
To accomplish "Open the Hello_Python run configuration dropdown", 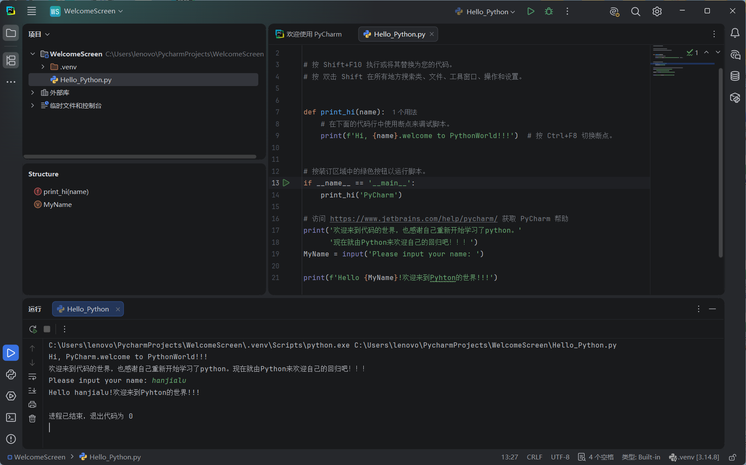I will click(x=485, y=12).
